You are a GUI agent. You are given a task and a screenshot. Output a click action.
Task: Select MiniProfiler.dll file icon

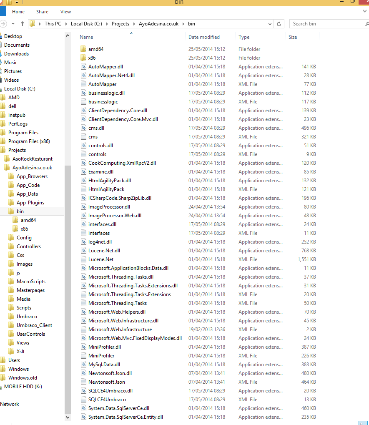point(83,347)
